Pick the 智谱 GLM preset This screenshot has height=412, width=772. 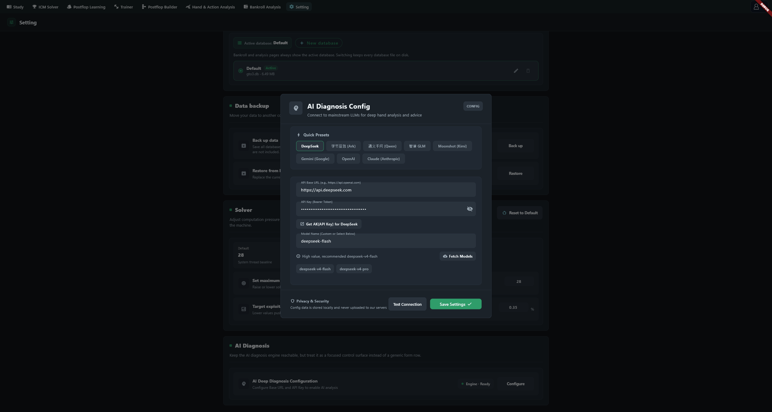pyautogui.click(x=417, y=146)
